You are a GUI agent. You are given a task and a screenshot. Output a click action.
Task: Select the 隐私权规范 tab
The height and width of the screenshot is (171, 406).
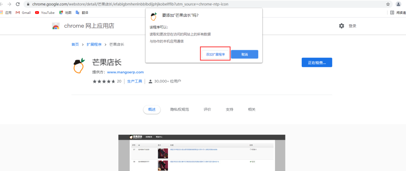coord(179,110)
